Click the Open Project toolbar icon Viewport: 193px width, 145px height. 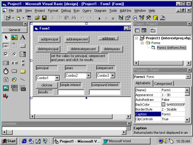[37, 18]
